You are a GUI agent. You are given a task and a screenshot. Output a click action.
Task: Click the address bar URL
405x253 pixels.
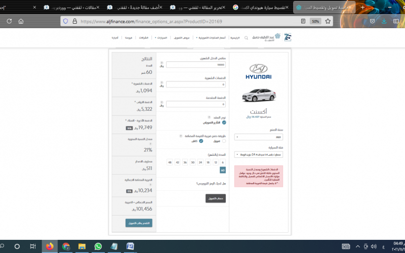(151, 21)
